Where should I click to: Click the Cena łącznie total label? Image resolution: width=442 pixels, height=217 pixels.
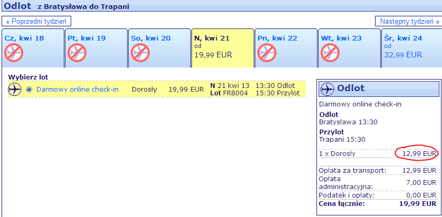point(342,203)
